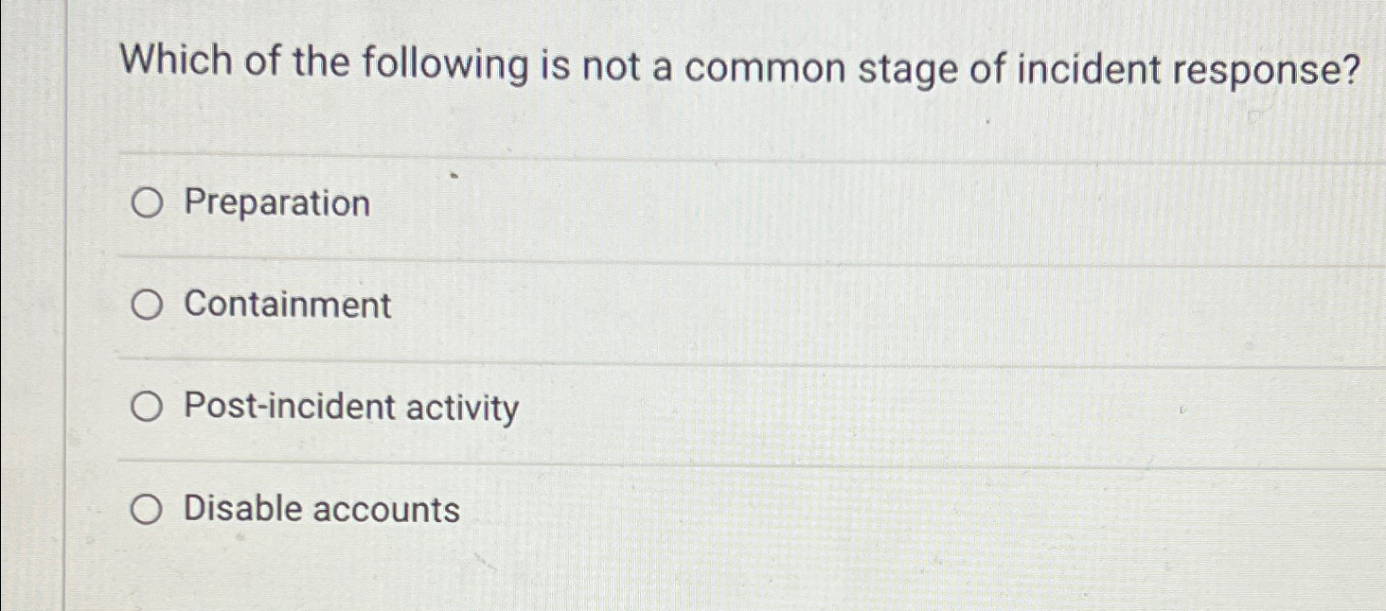Click the fourth answer option row
This screenshot has height=611, width=1386.
coord(663,509)
